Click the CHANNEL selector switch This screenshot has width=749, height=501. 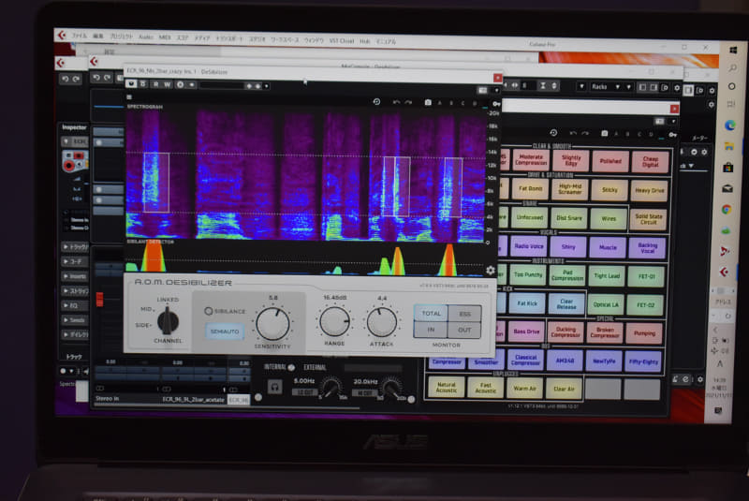(x=168, y=320)
